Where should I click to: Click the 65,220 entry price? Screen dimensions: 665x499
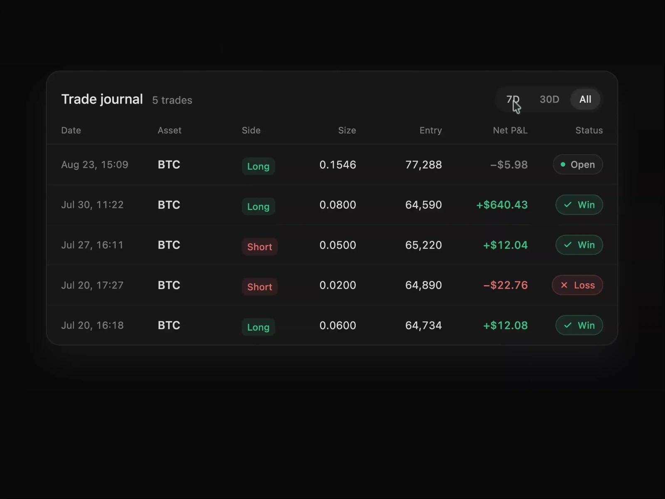pos(424,245)
